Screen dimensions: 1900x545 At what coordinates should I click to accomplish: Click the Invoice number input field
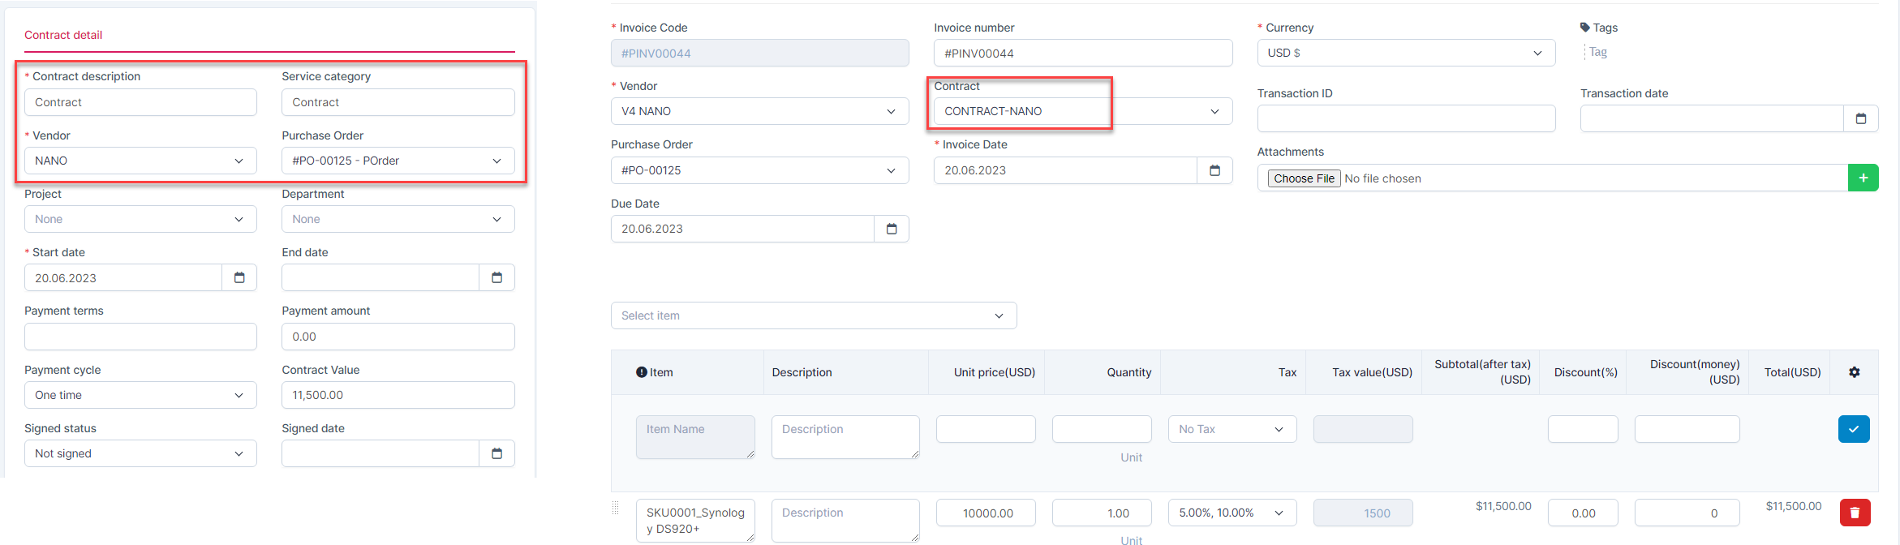point(1082,54)
